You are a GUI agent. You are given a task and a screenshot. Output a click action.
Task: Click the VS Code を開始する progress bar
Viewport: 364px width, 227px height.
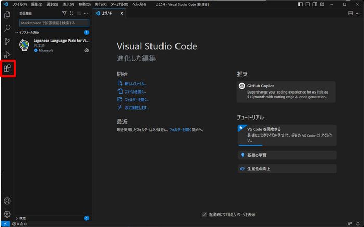tap(250, 145)
